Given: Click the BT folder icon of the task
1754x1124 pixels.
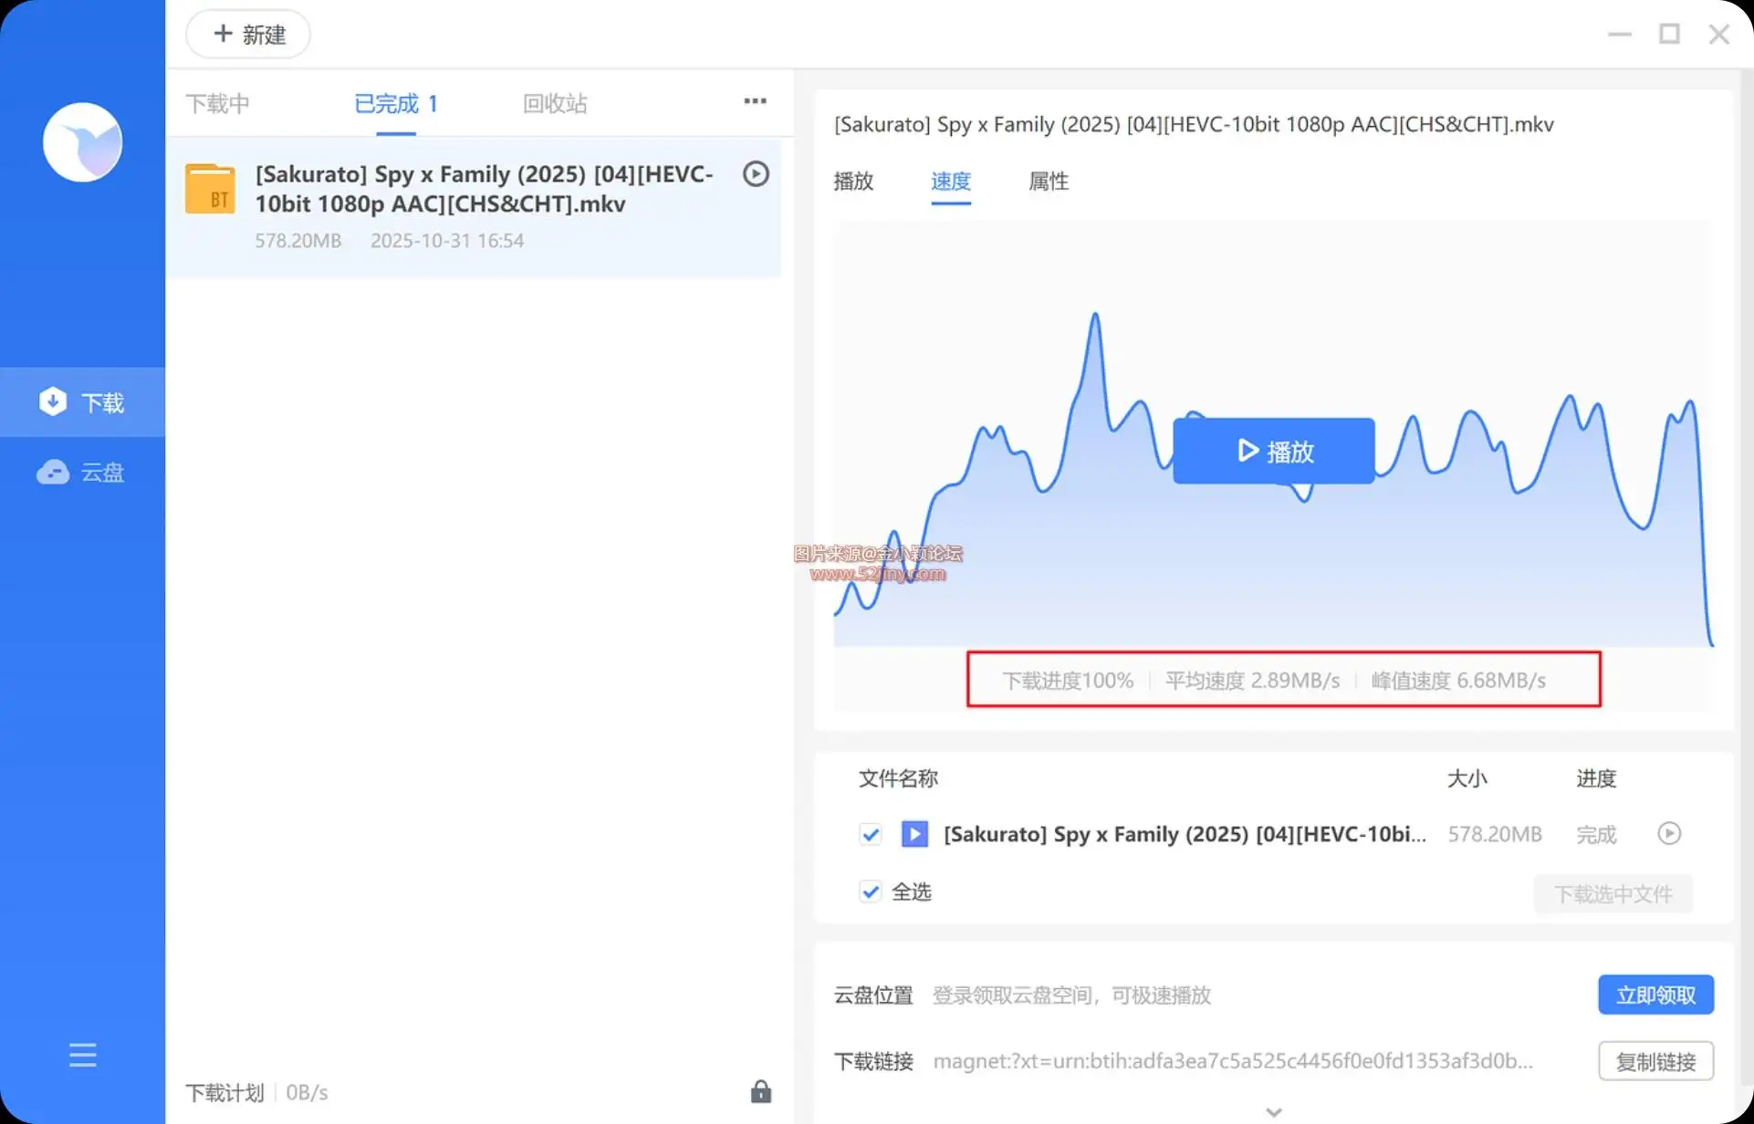Looking at the screenshot, I should 210,189.
